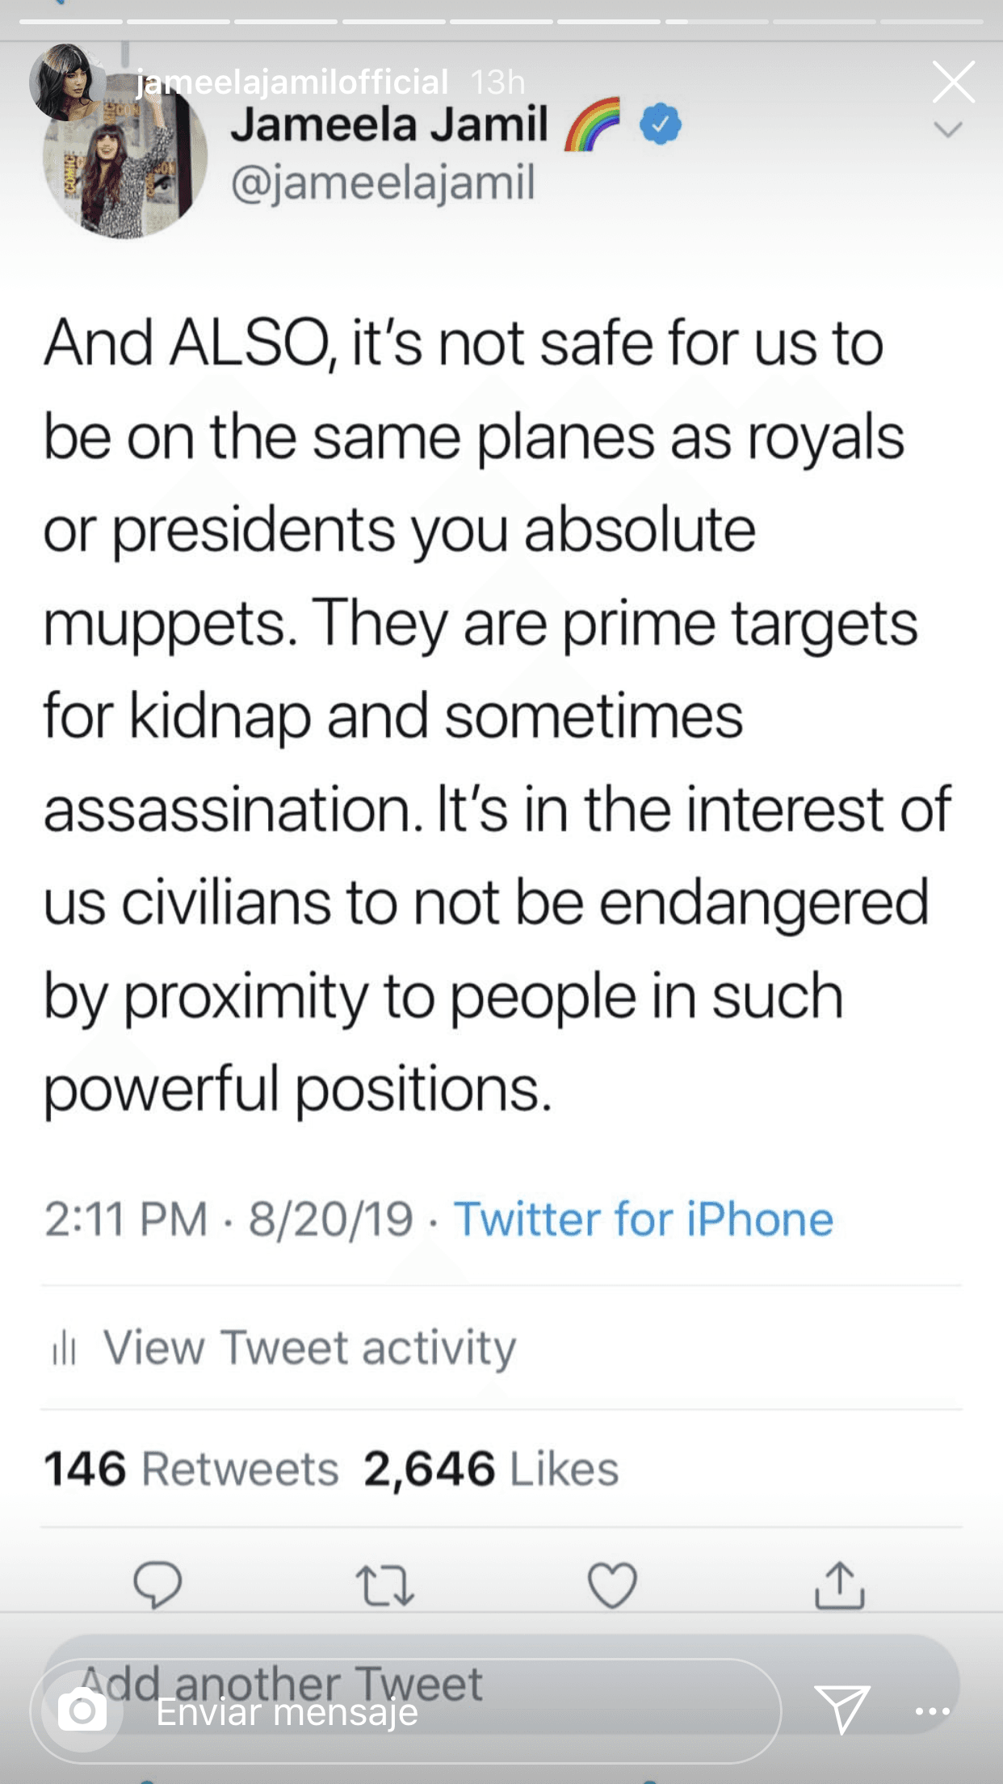
Task: Tap the blue verified badge
Action: pos(661,124)
